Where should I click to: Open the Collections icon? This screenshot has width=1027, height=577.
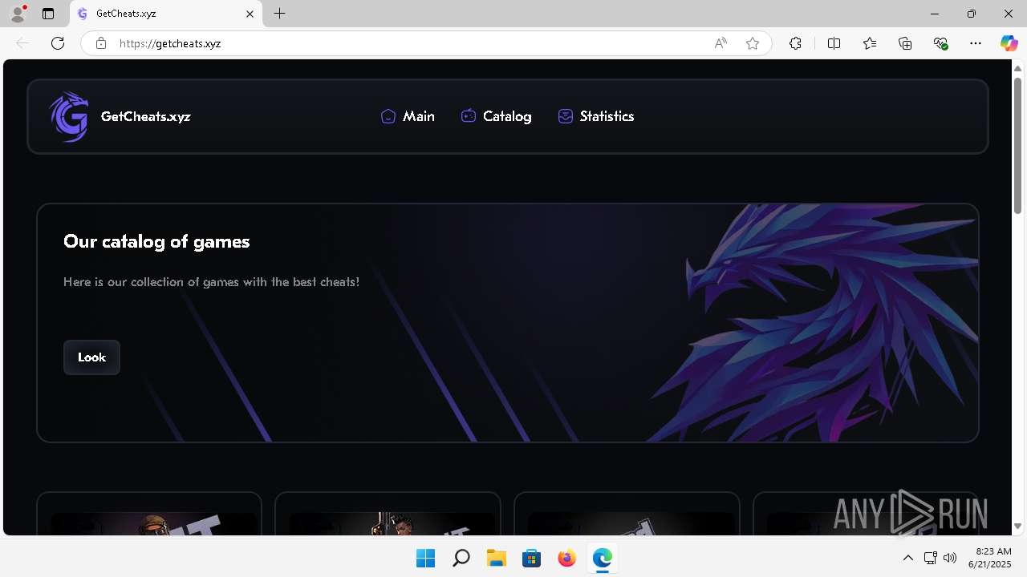(x=905, y=43)
